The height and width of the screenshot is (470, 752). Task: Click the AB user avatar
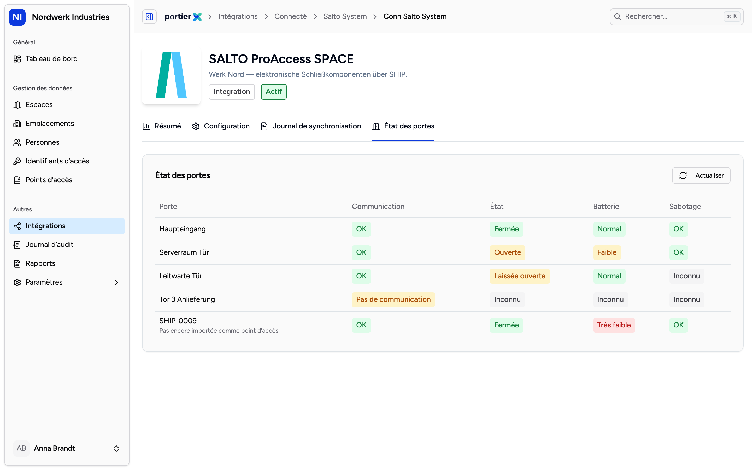pos(21,448)
